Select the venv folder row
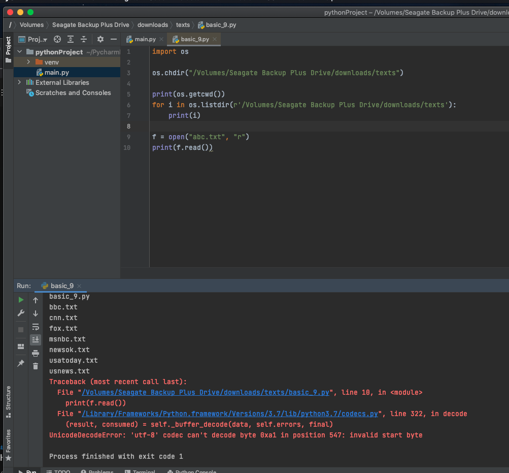Screen dimensions: 509x473 [67, 62]
